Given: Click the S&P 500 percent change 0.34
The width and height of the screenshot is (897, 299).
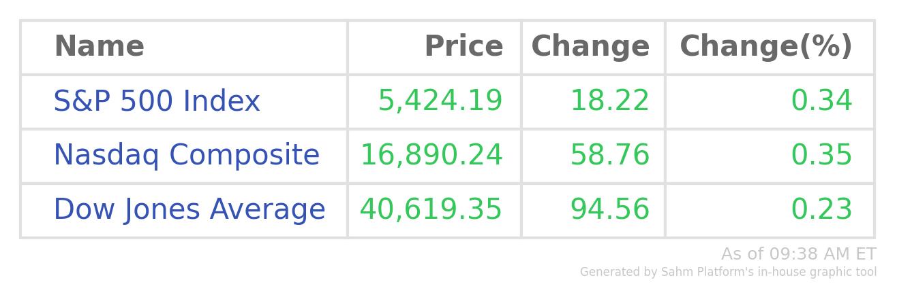Looking at the screenshot, I should tap(821, 101).
